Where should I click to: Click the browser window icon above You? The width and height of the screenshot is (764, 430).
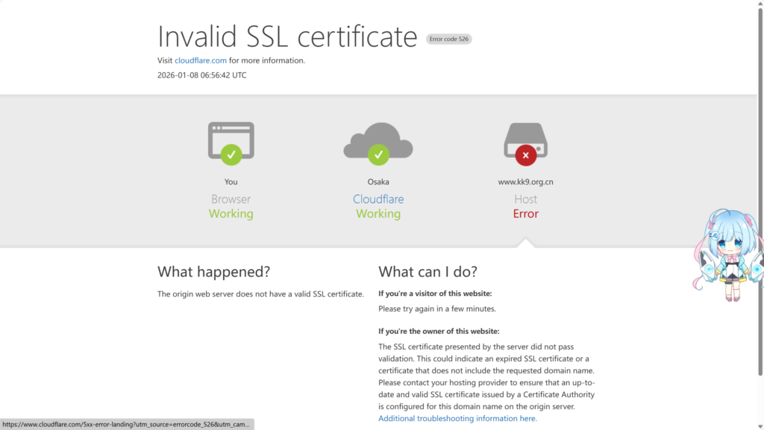(x=231, y=137)
